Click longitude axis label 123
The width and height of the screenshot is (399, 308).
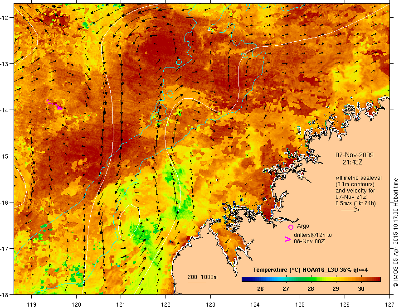[x=210, y=304]
